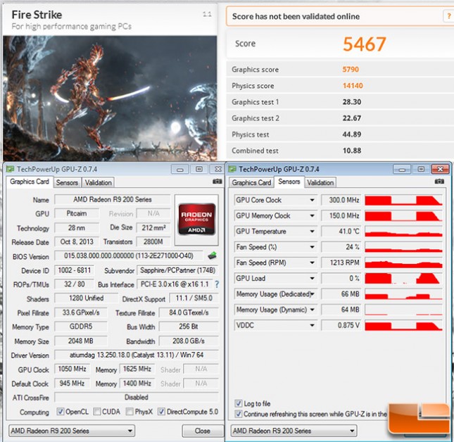Click the Close button in left GPU-Z window
Image resolution: width=454 pixels, height=442 pixels.
pyautogui.click(x=203, y=431)
